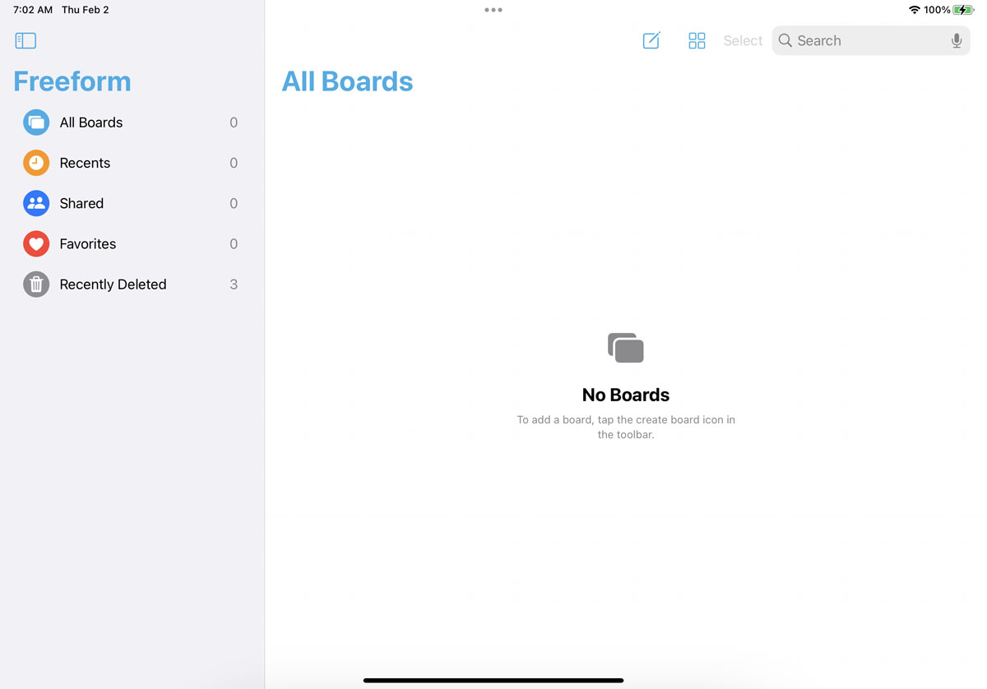Tap the All Boards sidebar icon
987x689 pixels.
coord(35,122)
